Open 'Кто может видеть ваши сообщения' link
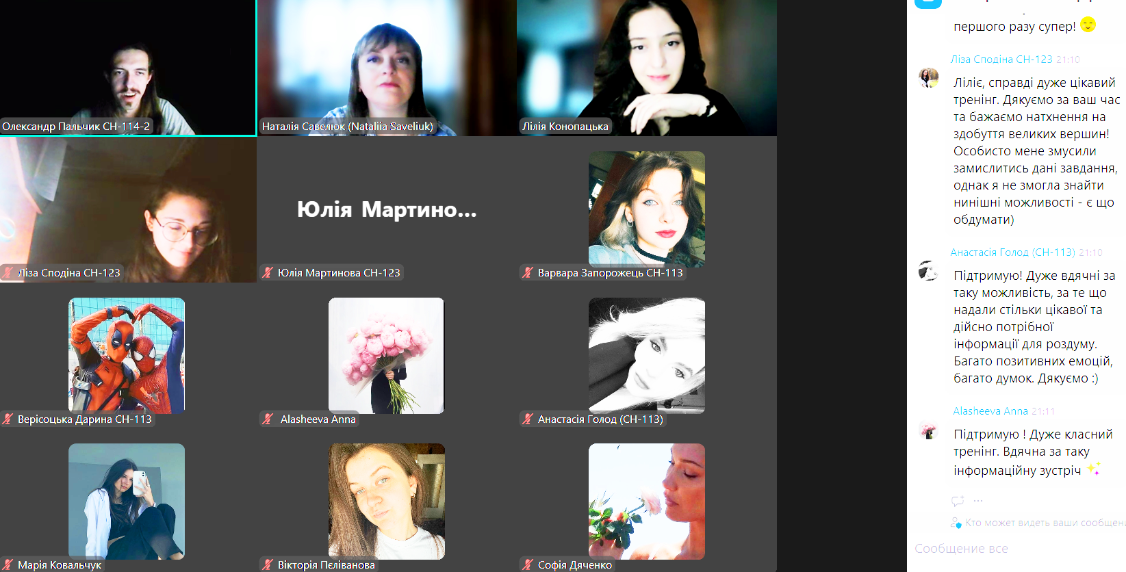This screenshot has height=572, width=1126. click(x=1045, y=523)
